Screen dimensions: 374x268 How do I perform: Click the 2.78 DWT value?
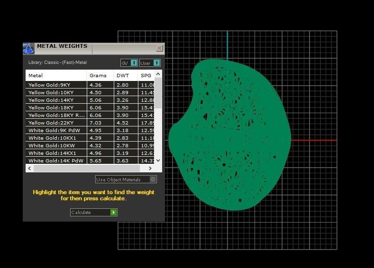click(122, 145)
